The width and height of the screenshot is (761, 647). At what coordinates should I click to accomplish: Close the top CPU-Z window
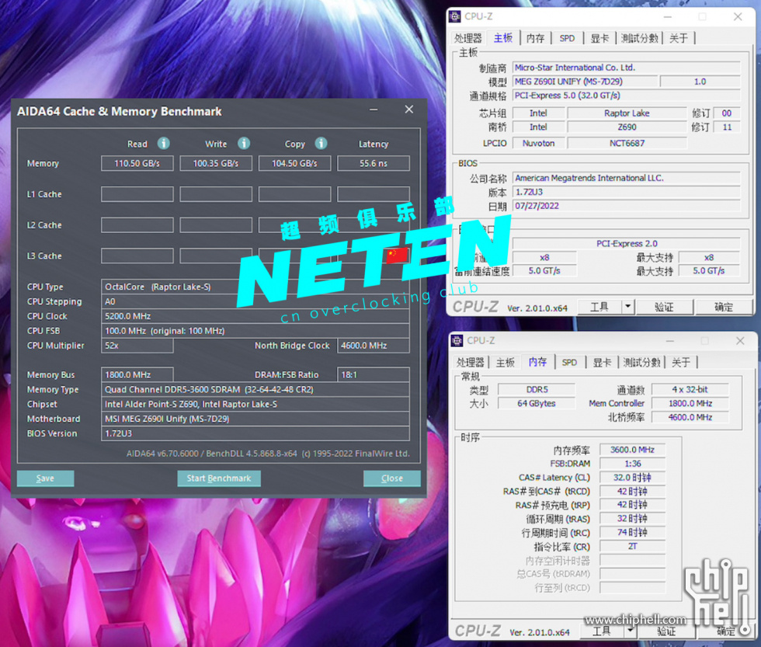(738, 17)
